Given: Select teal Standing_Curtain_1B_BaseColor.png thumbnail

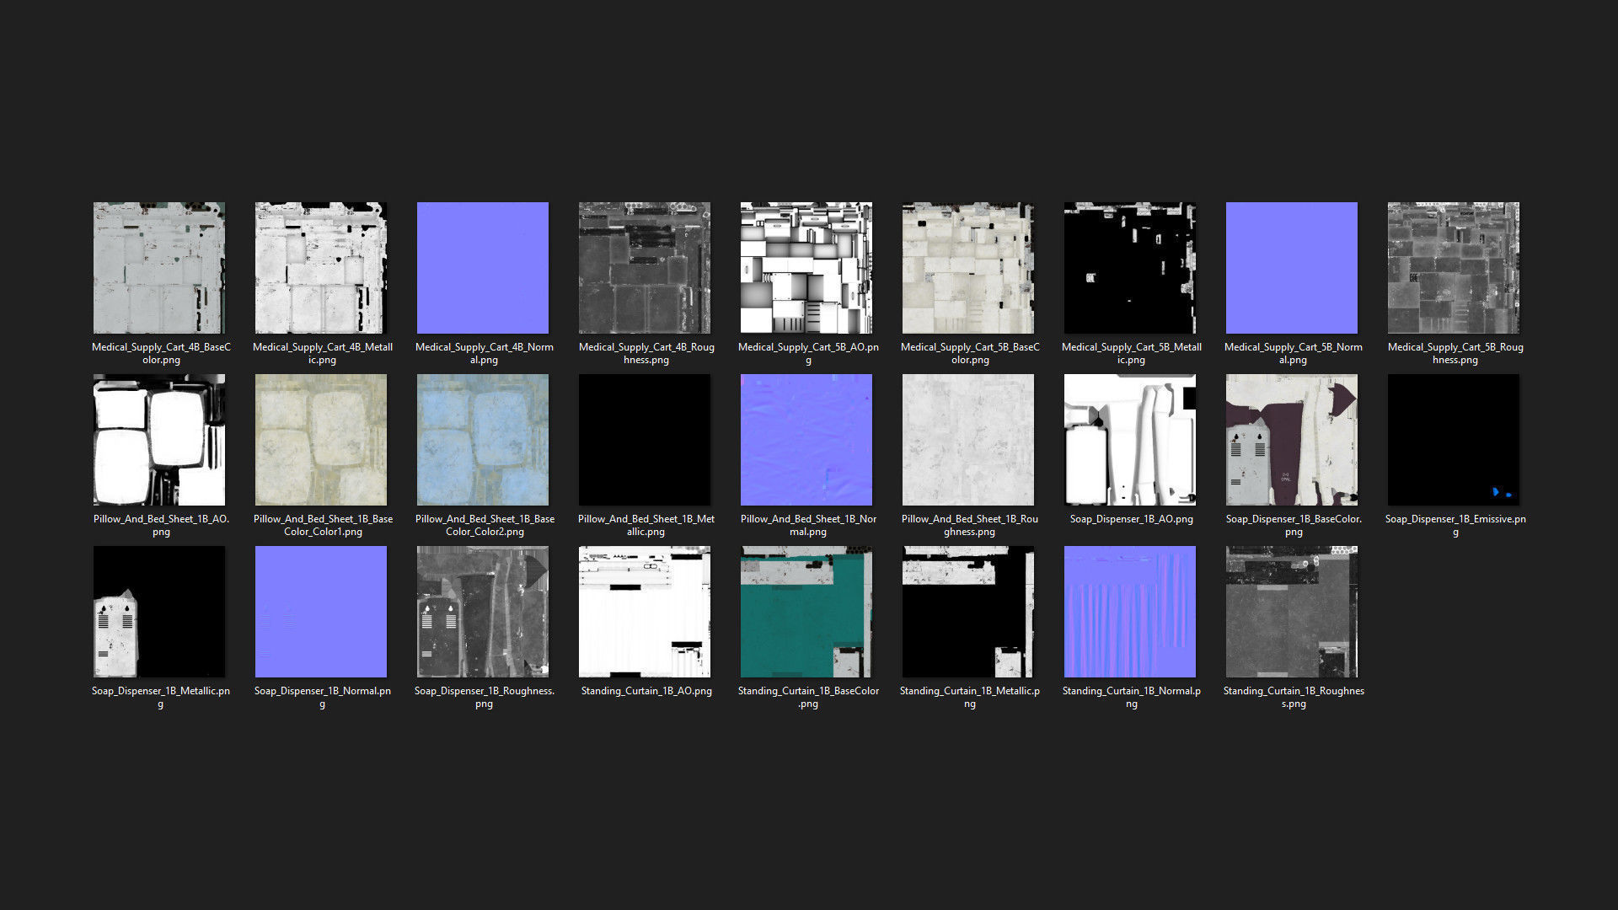Looking at the screenshot, I should coord(806,612).
